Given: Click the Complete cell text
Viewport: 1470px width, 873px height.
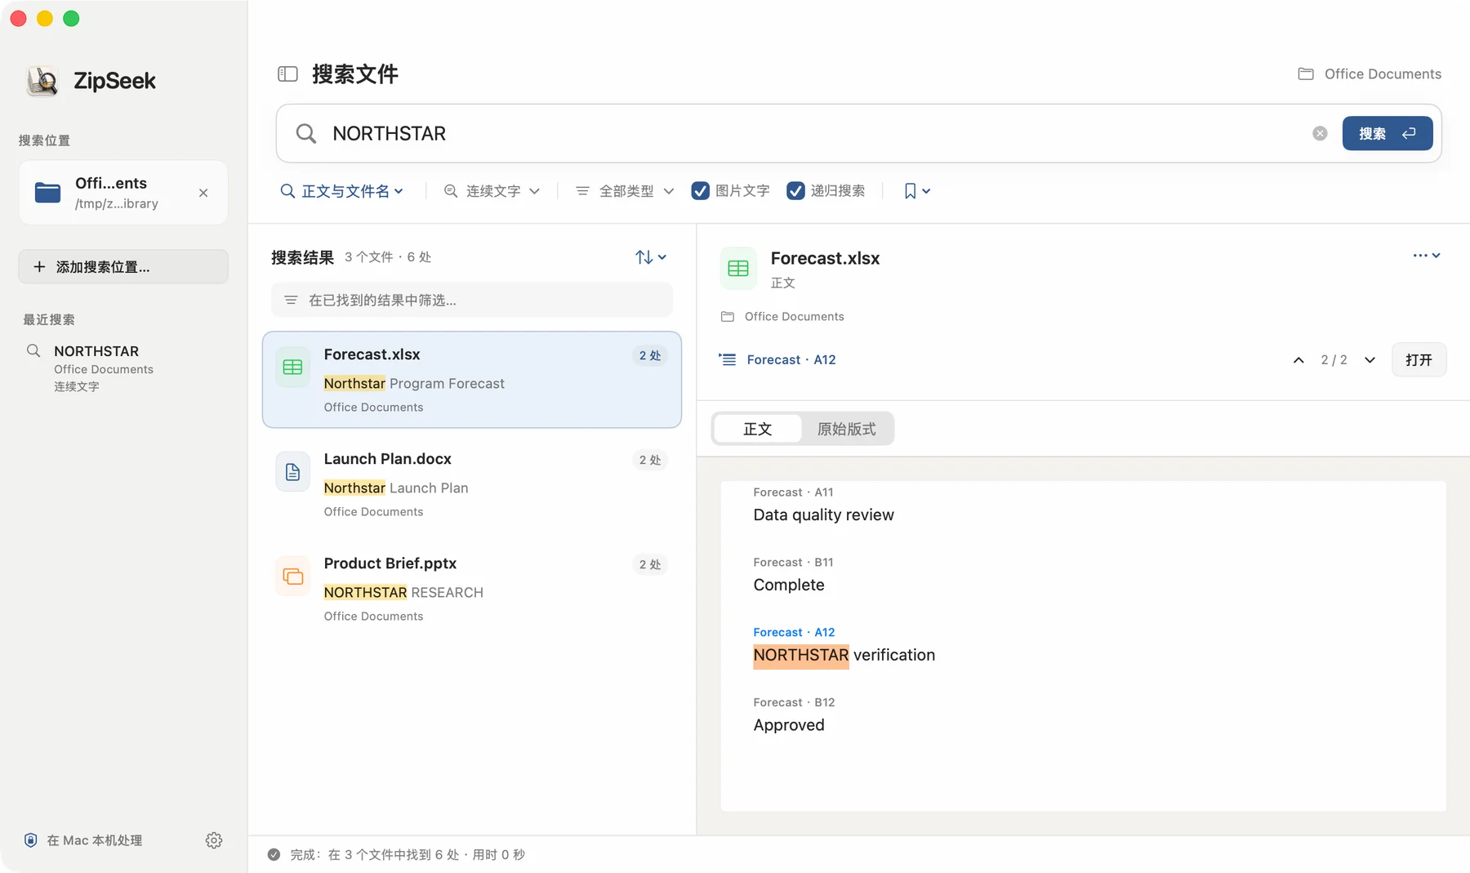Looking at the screenshot, I should pos(789,586).
